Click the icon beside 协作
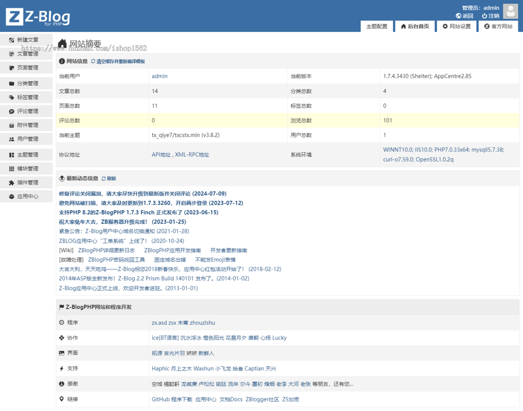This screenshot has width=523, height=411. 61,338
